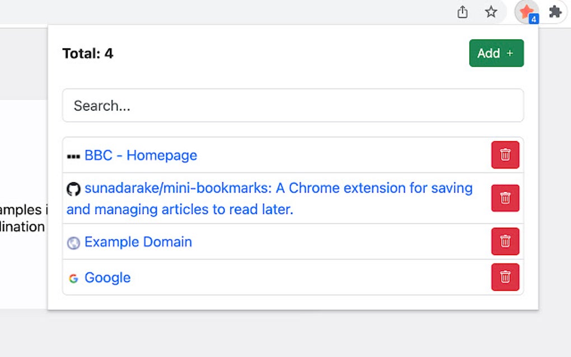Click the blue badge showing 4
Image resolution: width=571 pixels, height=357 pixels.
(x=533, y=19)
